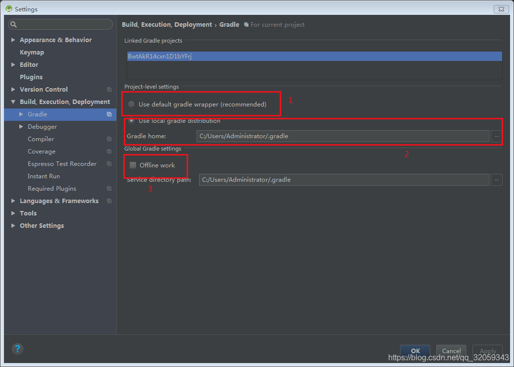Click the Apply button
Viewport: 514px width, 367px height.
pyautogui.click(x=487, y=351)
